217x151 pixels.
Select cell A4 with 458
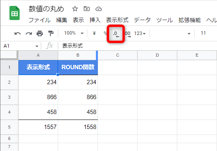[x=38, y=112]
